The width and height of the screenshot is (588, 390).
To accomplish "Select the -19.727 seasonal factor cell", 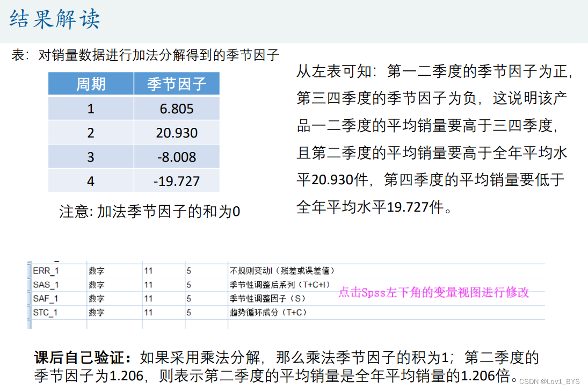I will (x=177, y=182).
